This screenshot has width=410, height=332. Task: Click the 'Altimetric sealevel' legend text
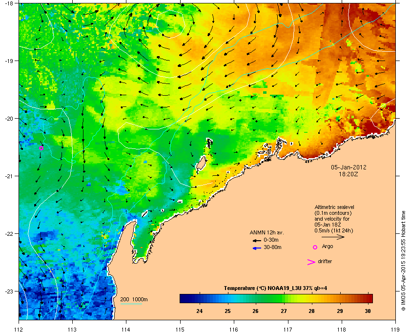(334, 207)
